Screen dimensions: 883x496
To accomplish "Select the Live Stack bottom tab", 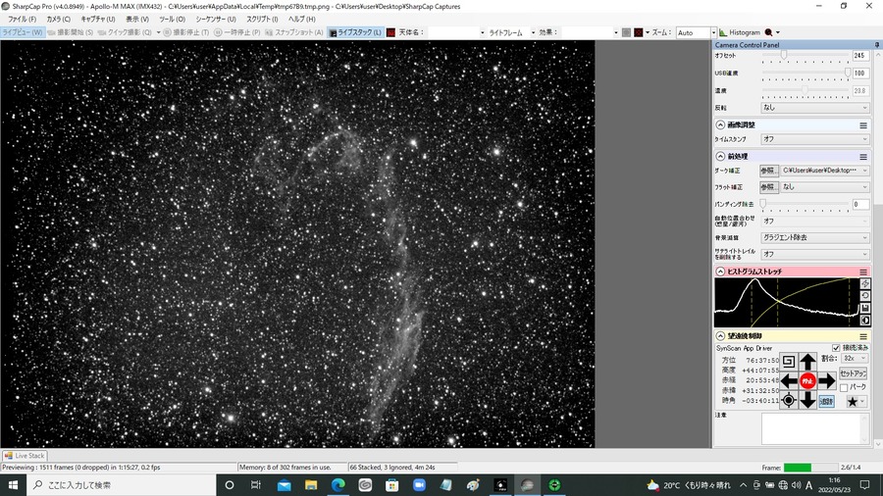I will (25, 456).
